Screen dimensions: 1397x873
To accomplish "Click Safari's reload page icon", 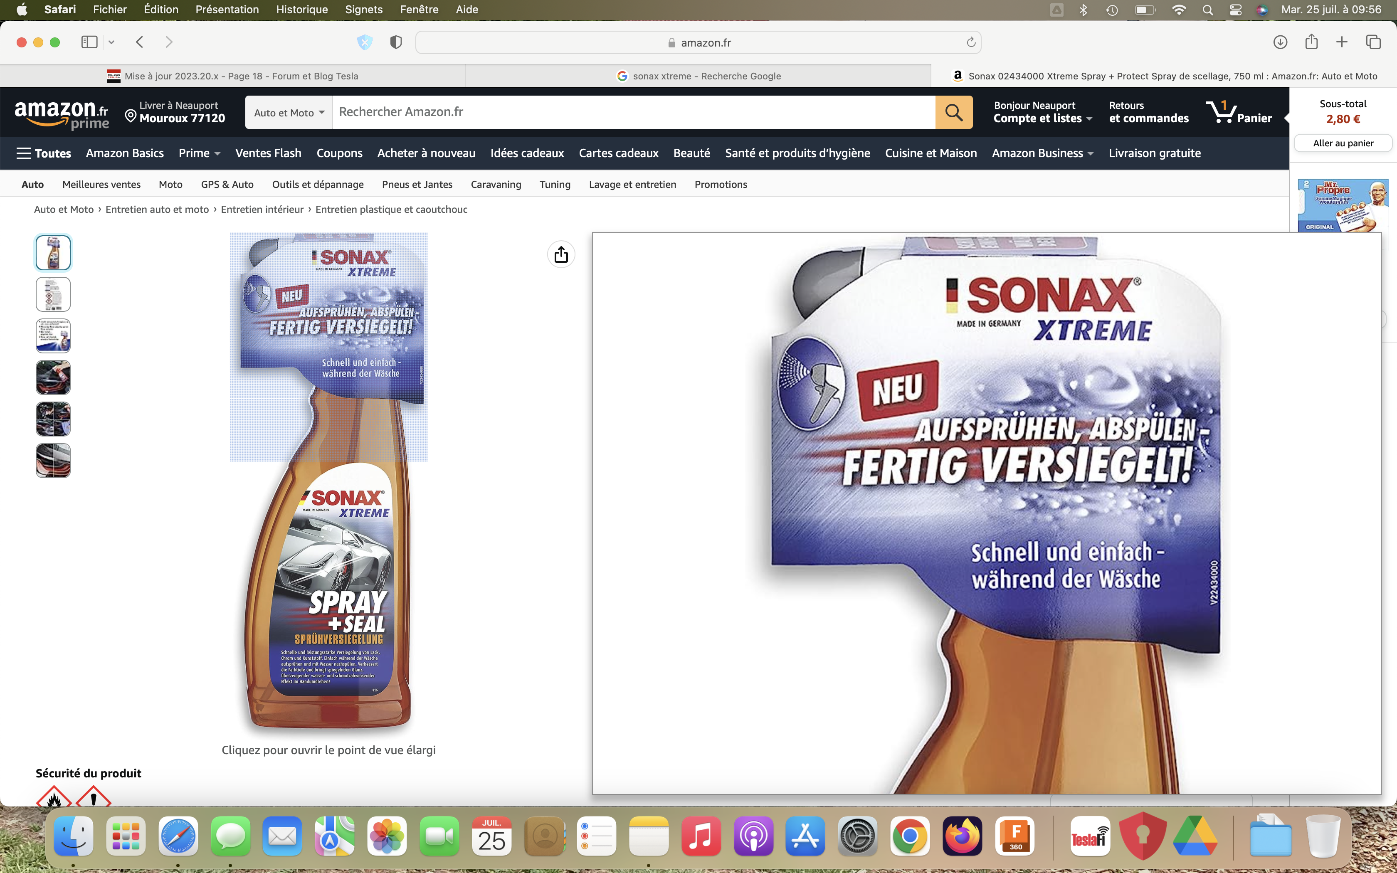I will (x=971, y=42).
